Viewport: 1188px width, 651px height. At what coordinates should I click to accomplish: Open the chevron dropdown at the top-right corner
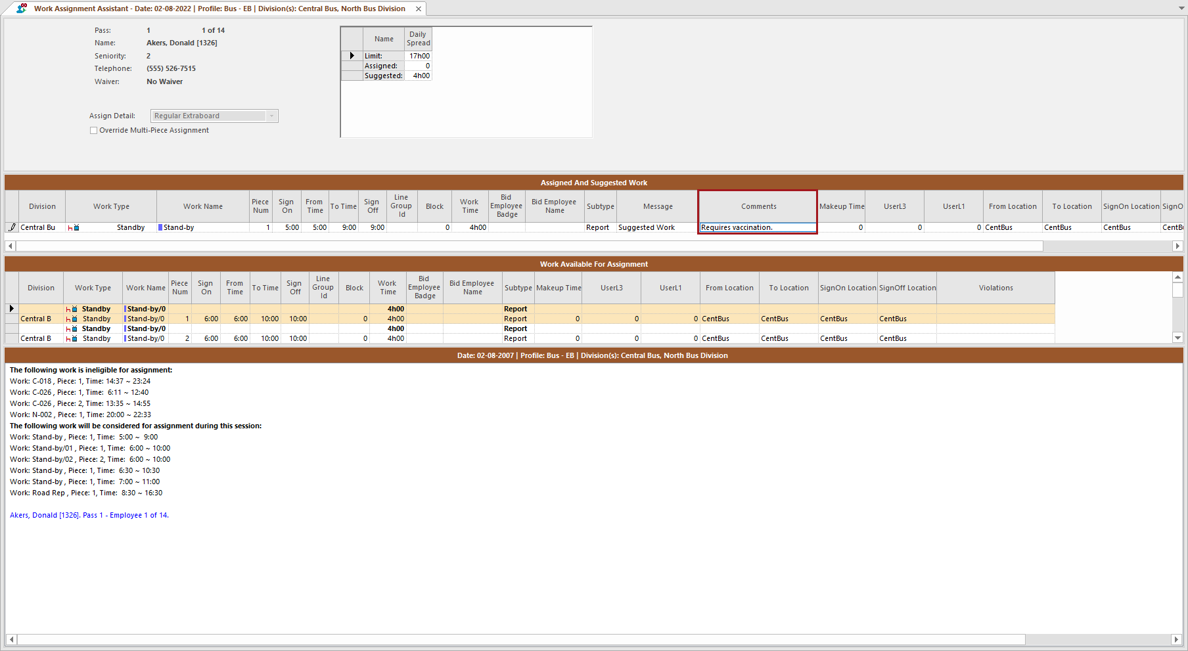coord(1181,9)
